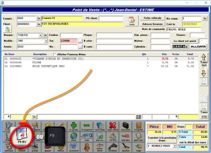Click Le client est arrivé button

tap(185, 41)
